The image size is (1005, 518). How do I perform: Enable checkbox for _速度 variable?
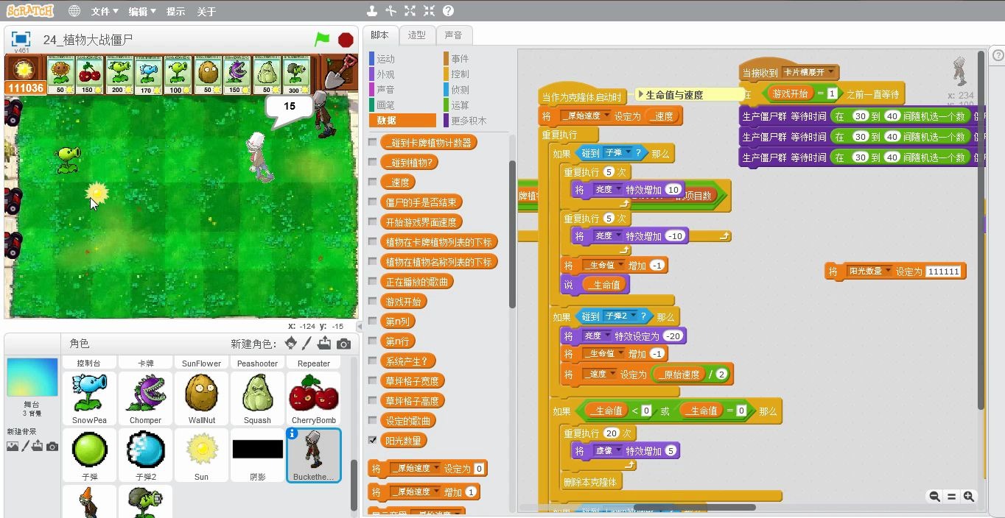pos(373,182)
